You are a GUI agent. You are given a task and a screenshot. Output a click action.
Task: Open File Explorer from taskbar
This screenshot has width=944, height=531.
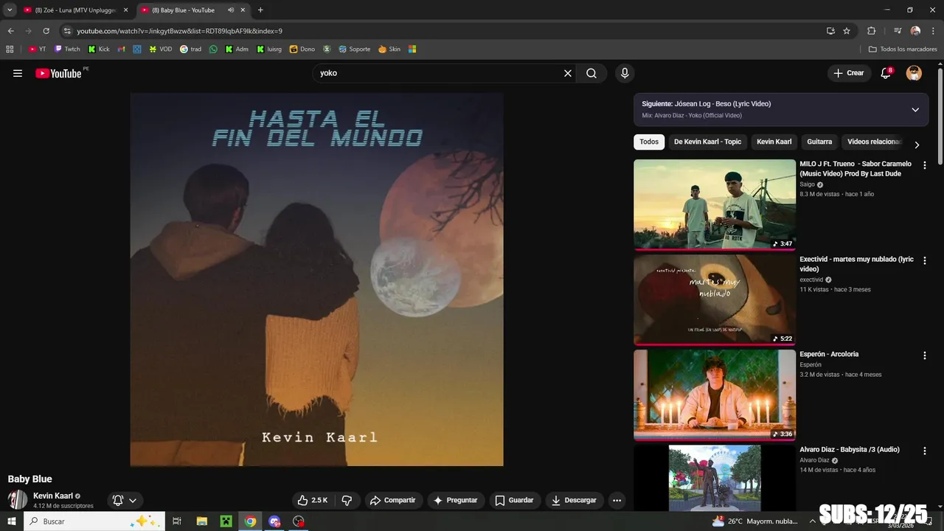(x=201, y=521)
